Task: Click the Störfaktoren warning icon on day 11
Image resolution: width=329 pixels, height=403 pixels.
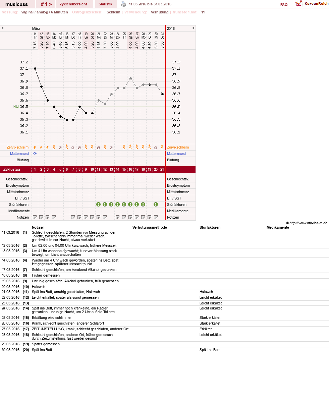Action: (99, 204)
